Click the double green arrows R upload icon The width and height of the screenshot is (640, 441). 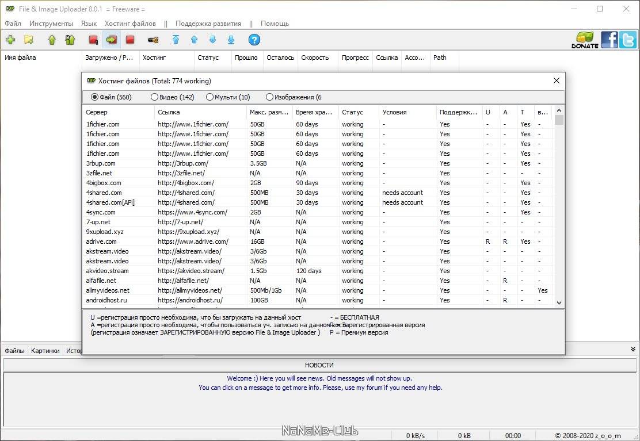click(x=70, y=40)
